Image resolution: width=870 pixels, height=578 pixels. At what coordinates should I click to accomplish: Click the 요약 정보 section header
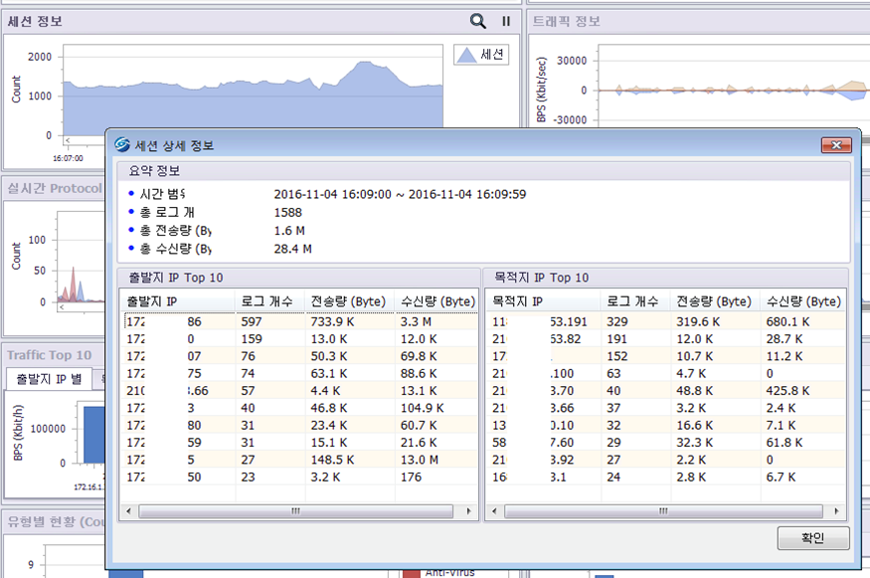[154, 170]
